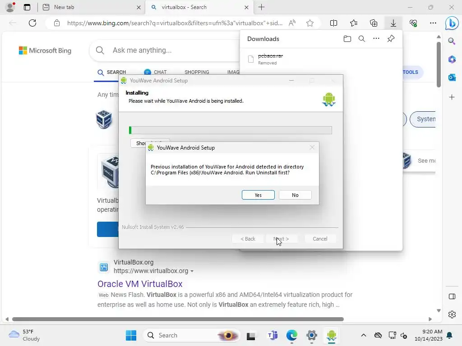The height and width of the screenshot is (346, 462).
Task: Toggle Edge split screen icon
Action: pos(333,23)
